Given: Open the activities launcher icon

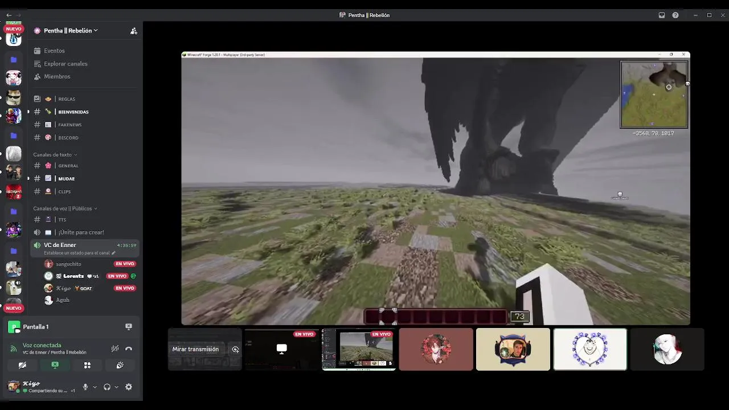Looking at the screenshot, I should click(x=87, y=366).
